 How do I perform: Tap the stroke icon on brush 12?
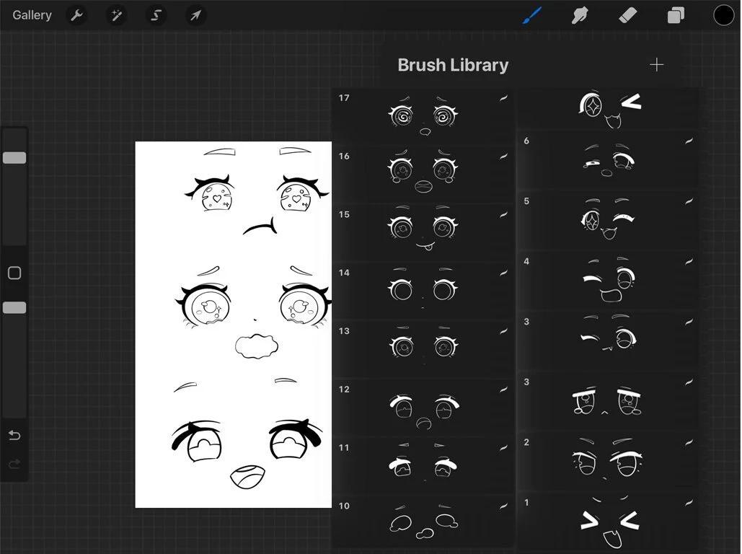[x=503, y=390]
